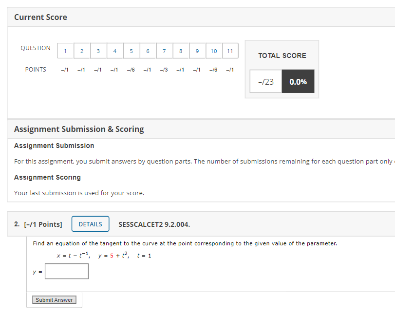Open question 5, worth 6 points
The image size is (395, 313).
(x=131, y=51)
